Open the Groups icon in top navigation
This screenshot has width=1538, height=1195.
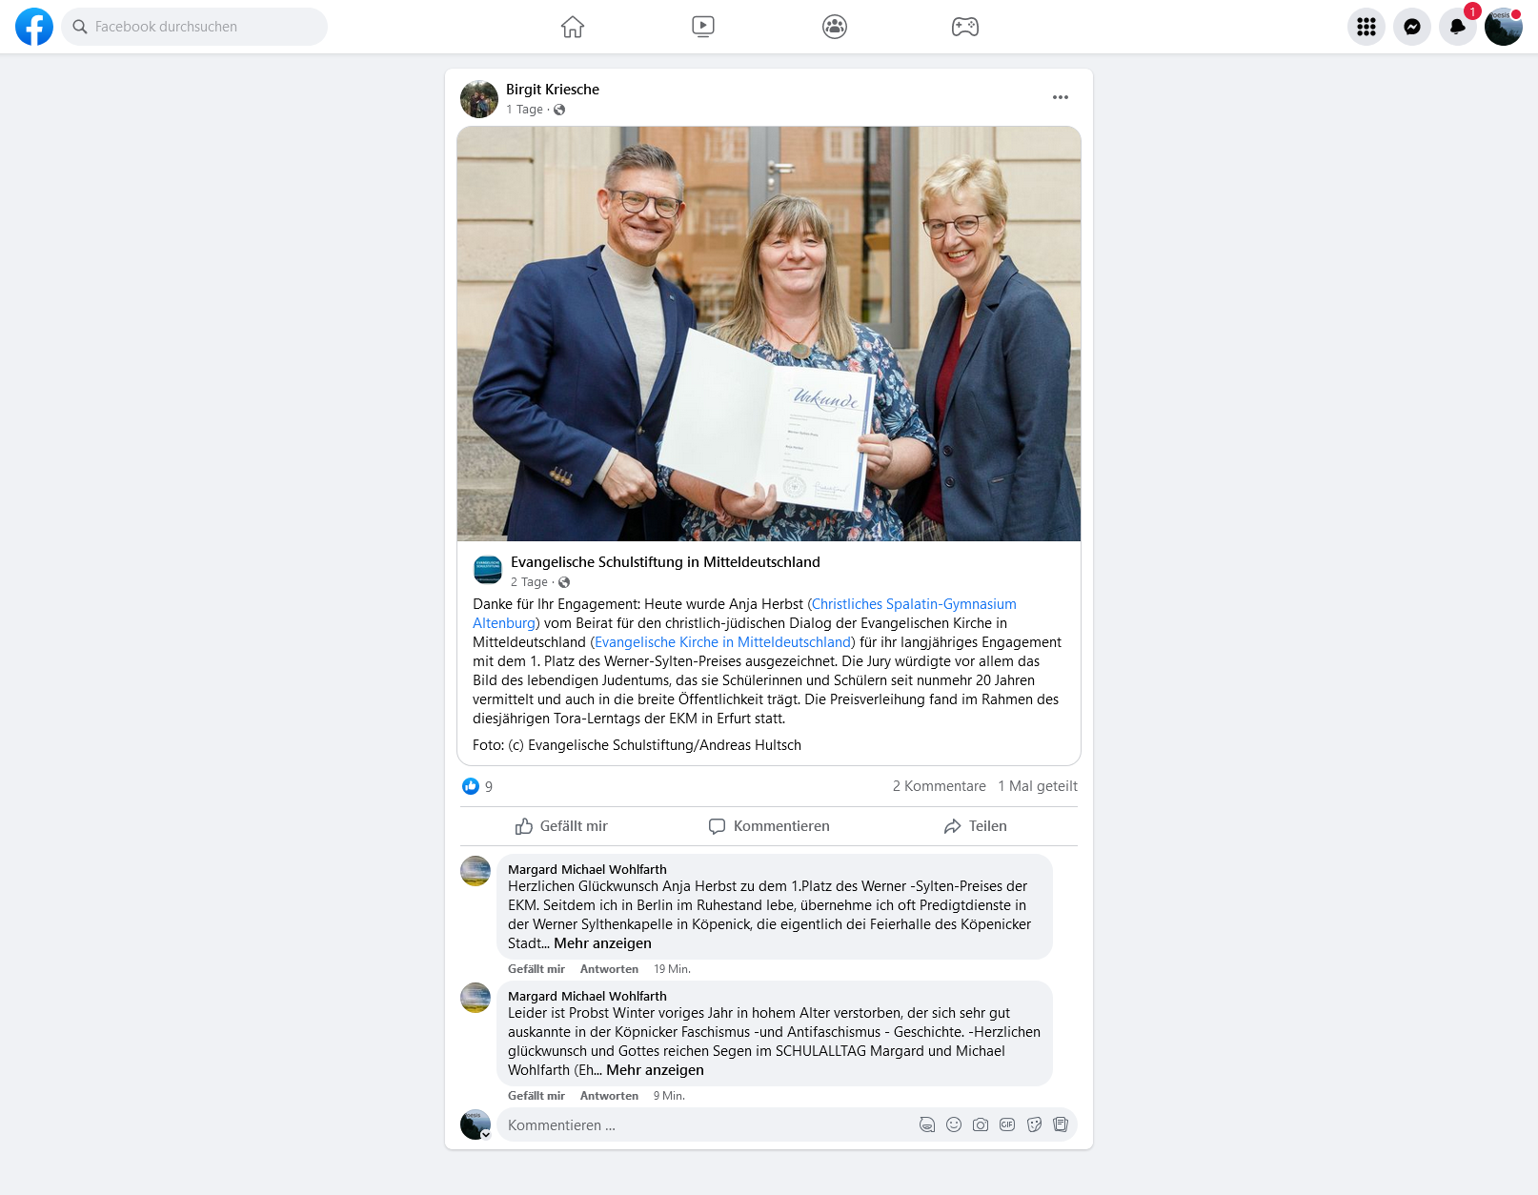tap(835, 27)
